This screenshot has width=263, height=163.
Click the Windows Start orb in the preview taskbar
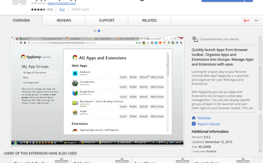click(15, 143)
